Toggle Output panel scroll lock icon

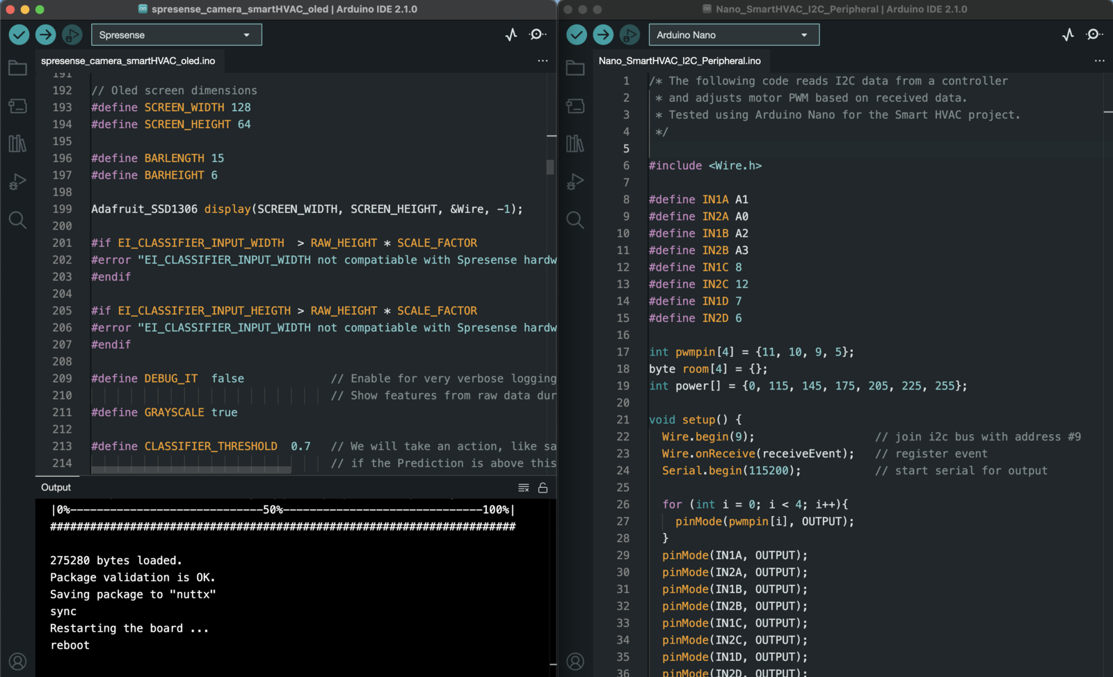point(543,488)
